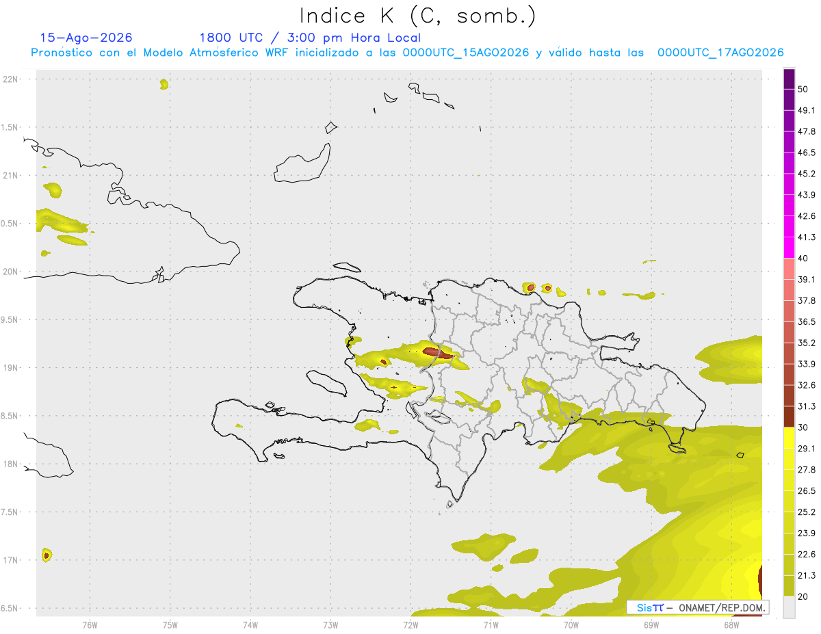The image size is (821, 634).
Task: Click the "74W" longitude label
Action: tap(250, 624)
